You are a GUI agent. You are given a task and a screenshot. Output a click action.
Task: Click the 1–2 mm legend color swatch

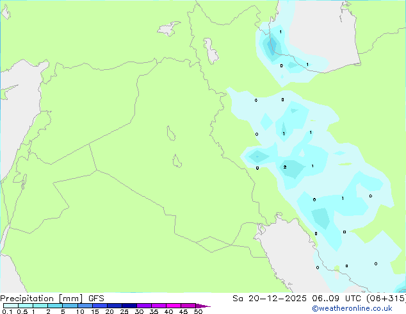[x=40, y=306]
